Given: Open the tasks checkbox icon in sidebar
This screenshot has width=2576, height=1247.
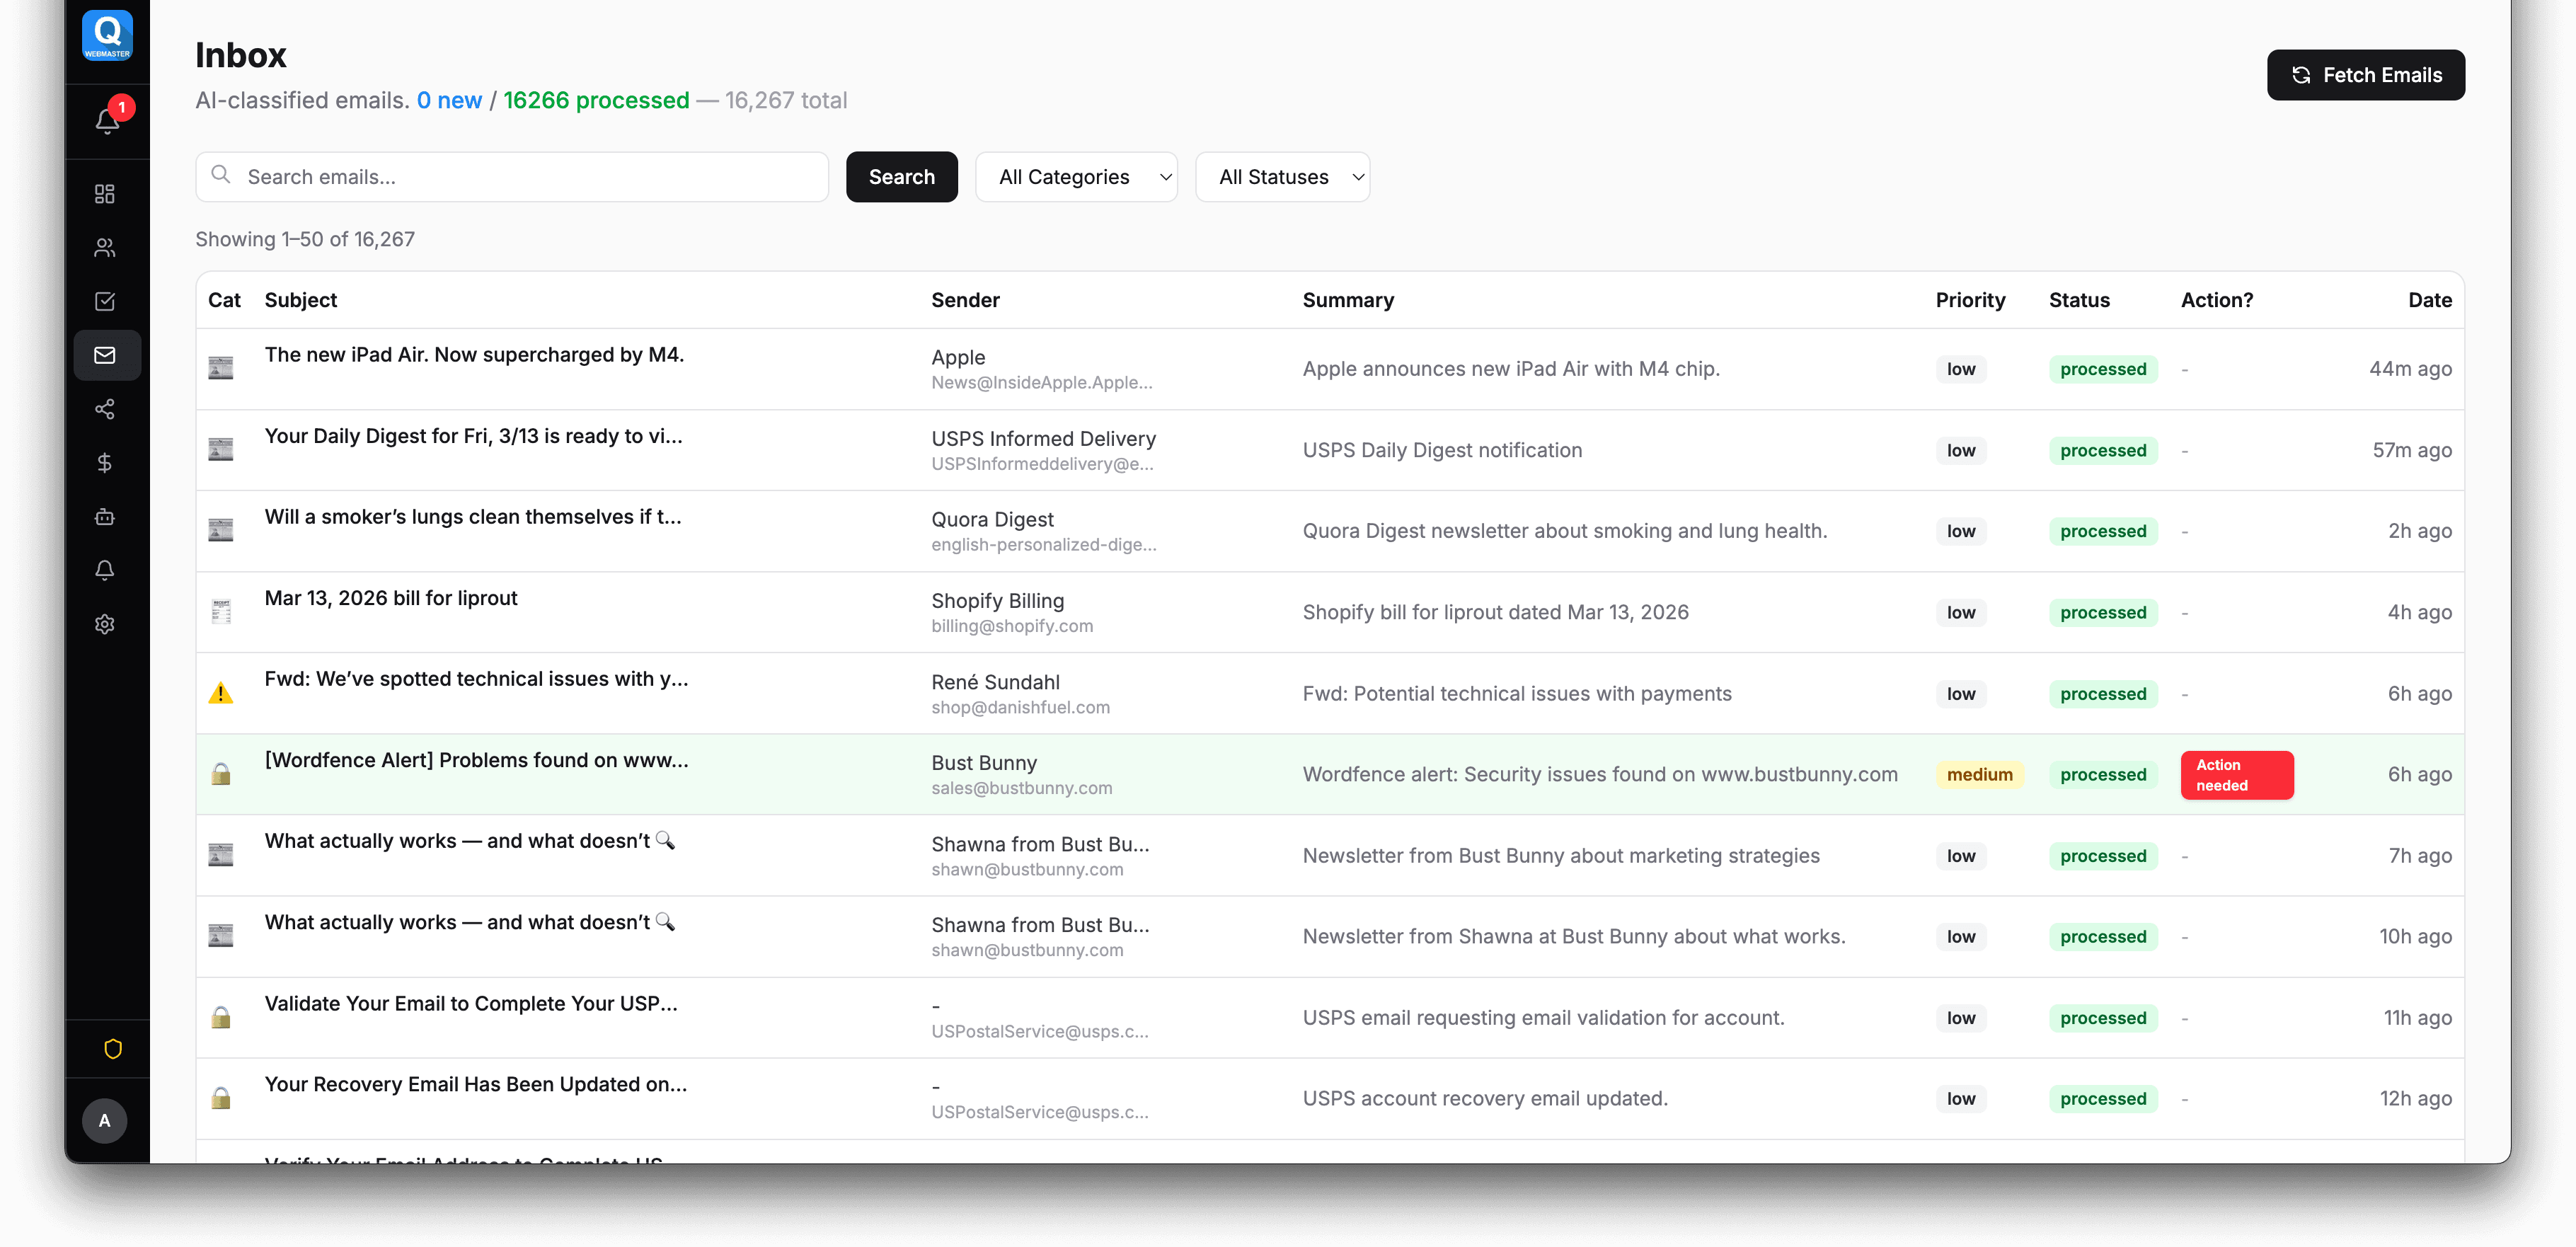Looking at the screenshot, I should 105,302.
